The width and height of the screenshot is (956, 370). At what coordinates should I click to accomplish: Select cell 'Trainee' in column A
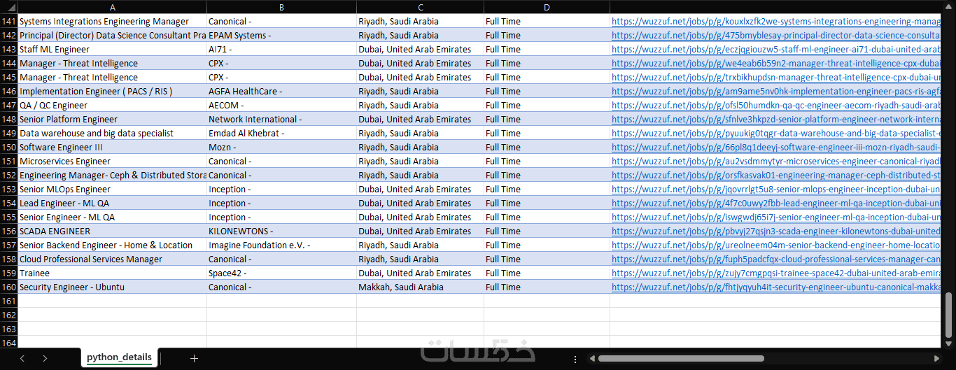113,273
